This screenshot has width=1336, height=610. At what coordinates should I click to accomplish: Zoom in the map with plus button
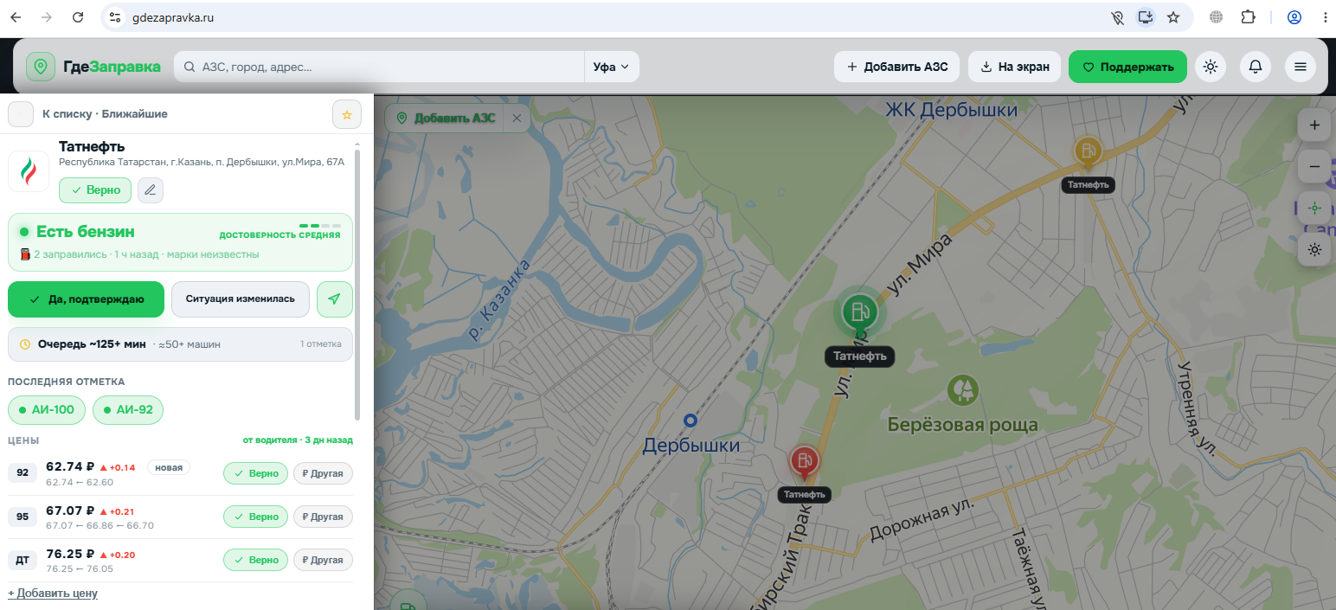[x=1314, y=125]
